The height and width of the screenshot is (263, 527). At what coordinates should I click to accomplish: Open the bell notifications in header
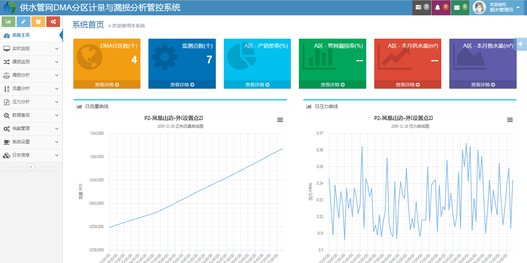pos(438,7)
